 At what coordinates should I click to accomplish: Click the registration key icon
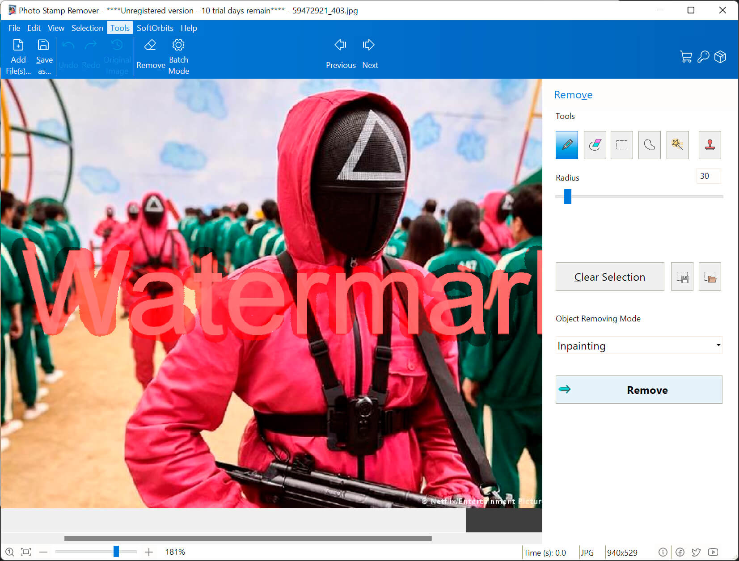coord(703,57)
